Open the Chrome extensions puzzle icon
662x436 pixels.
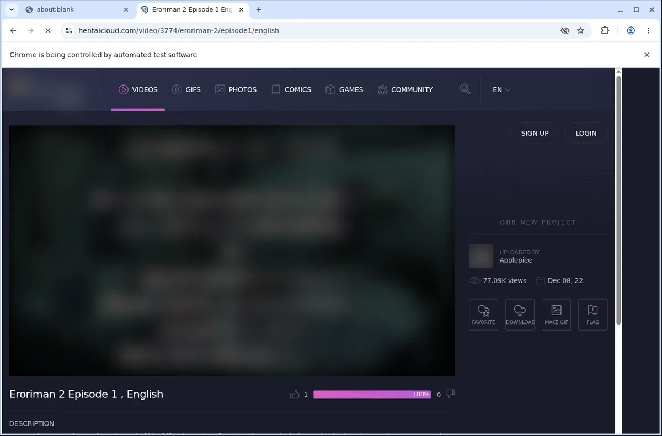(605, 30)
